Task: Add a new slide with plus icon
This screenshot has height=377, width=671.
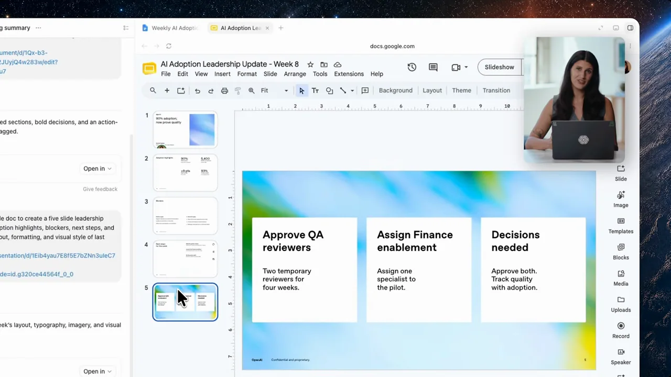Action: [x=167, y=91]
